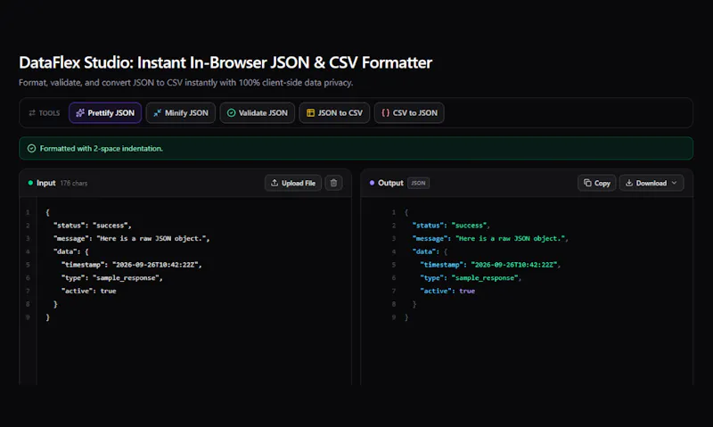The width and height of the screenshot is (713, 427).
Task: Run the Validate JSON tool
Action: pyautogui.click(x=258, y=113)
